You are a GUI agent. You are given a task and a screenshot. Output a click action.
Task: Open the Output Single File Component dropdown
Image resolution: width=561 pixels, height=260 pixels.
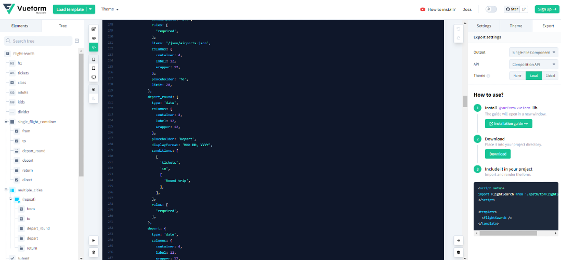pos(533,52)
